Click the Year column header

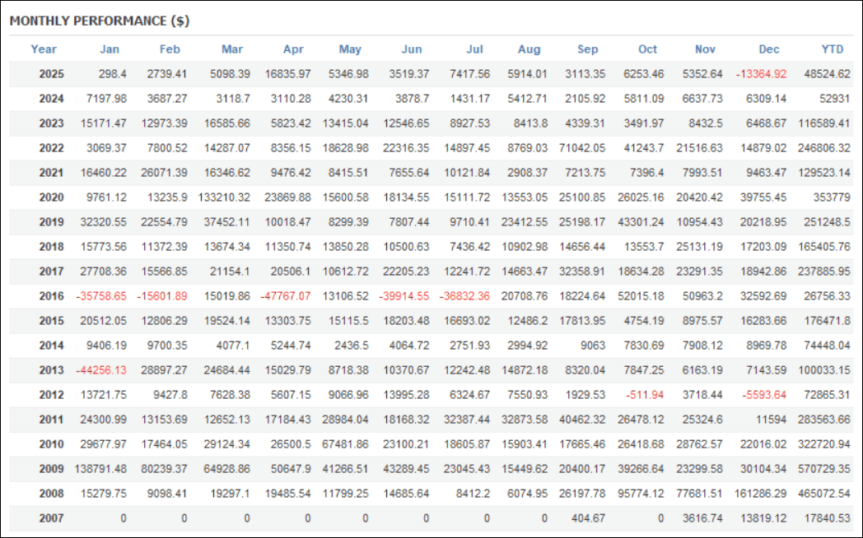point(44,49)
